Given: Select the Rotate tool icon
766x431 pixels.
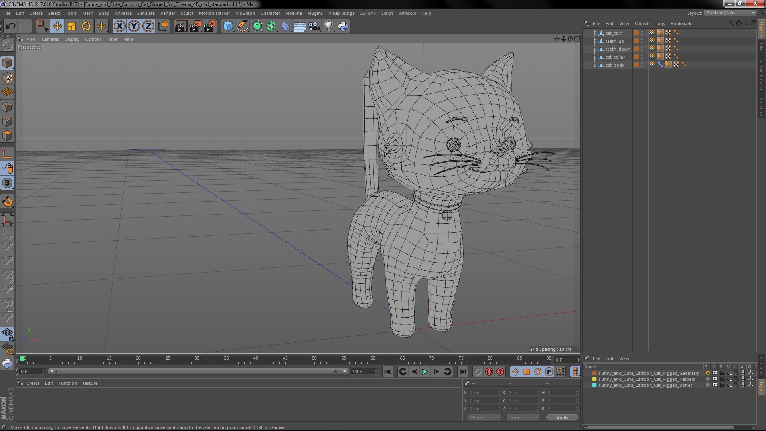Looking at the screenshot, I should [x=86, y=26].
